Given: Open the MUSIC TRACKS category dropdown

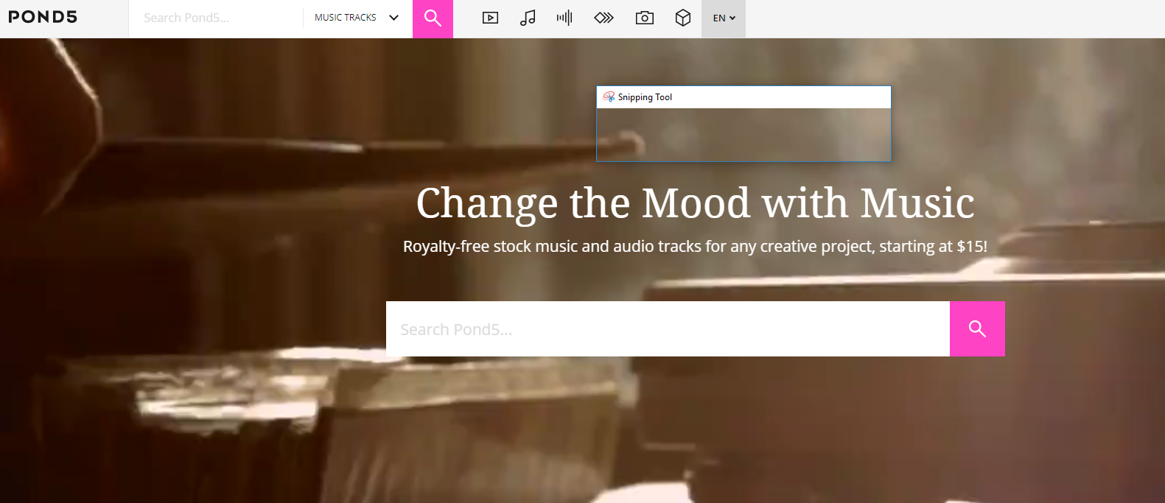Looking at the screenshot, I should [x=357, y=18].
